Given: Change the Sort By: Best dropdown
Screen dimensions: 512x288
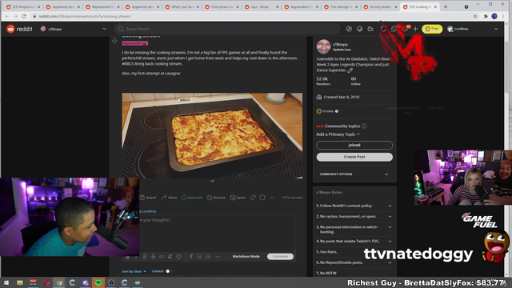Looking at the screenshot, I should [134, 271].
